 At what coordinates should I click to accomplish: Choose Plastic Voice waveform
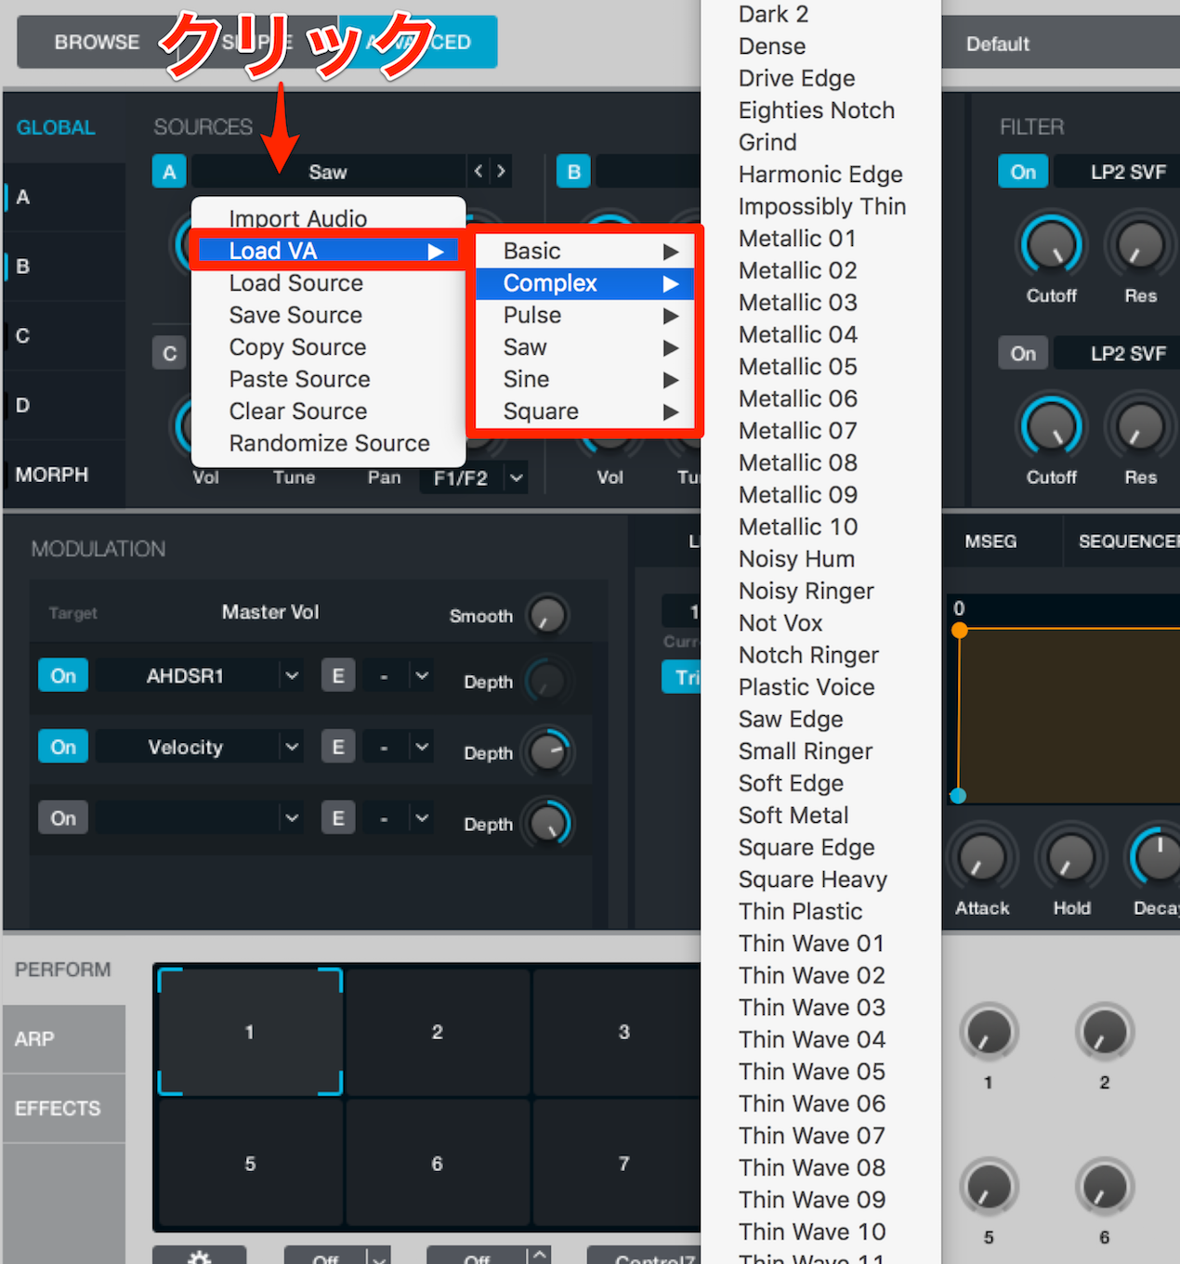806,687
